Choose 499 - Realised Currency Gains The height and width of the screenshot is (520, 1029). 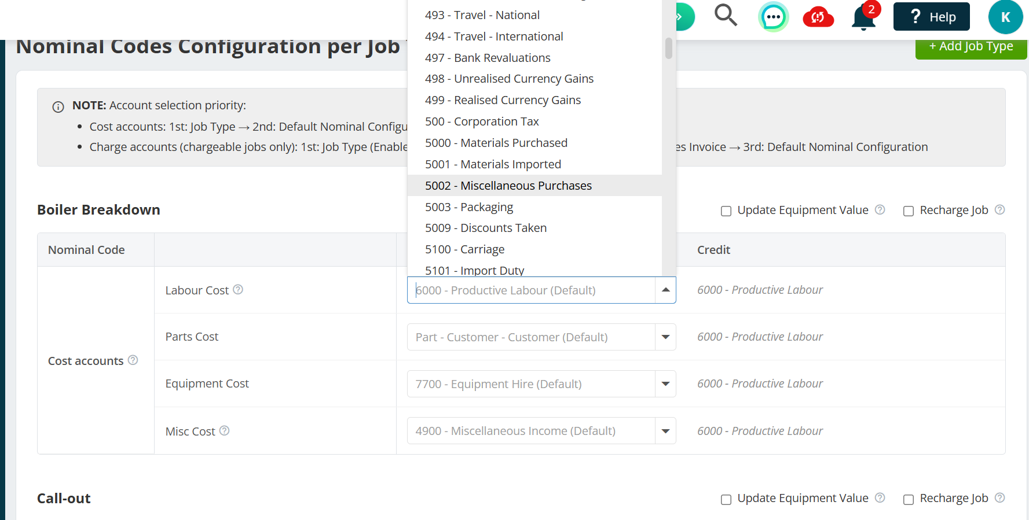point(534,100)
